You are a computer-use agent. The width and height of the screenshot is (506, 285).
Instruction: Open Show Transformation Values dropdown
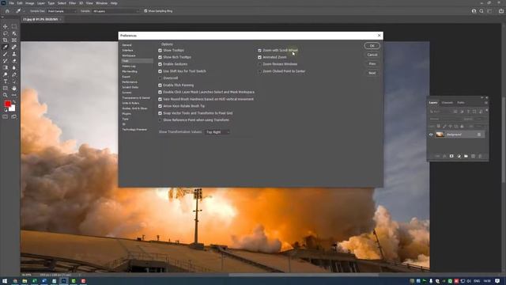pos(217,132)
